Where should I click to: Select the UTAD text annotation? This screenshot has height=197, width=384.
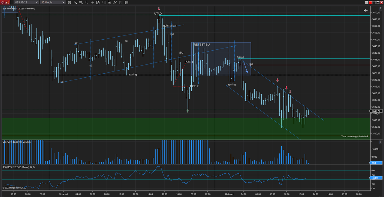(x=158, y=14)
